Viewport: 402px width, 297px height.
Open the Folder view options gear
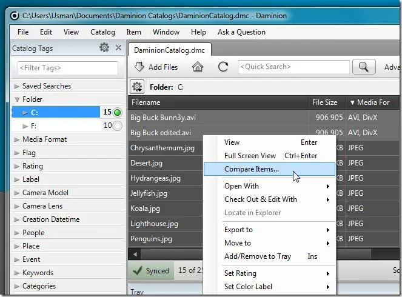[x=137, y=87]
